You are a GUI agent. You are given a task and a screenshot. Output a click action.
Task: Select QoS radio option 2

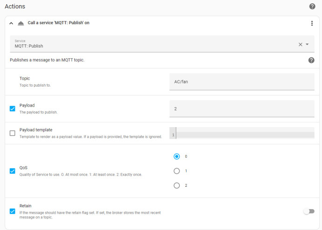pyautogui.click(x=177, y=186)
